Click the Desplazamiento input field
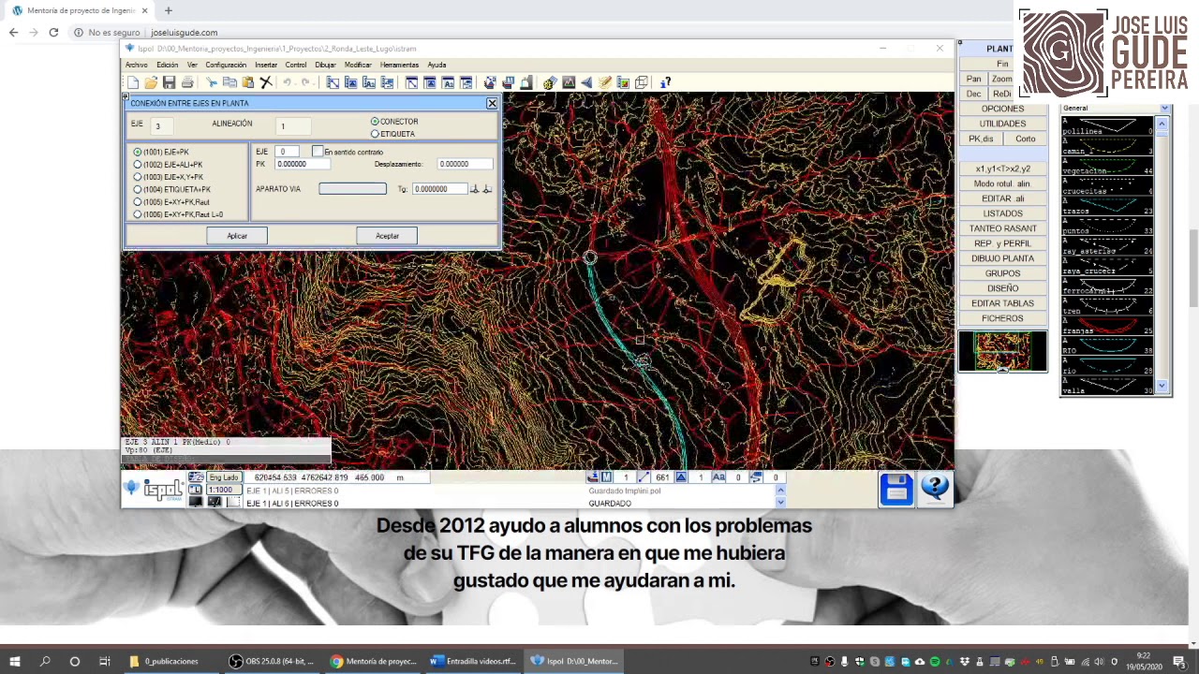Viewport: 1199px width, 674px height. pos(466,164)
